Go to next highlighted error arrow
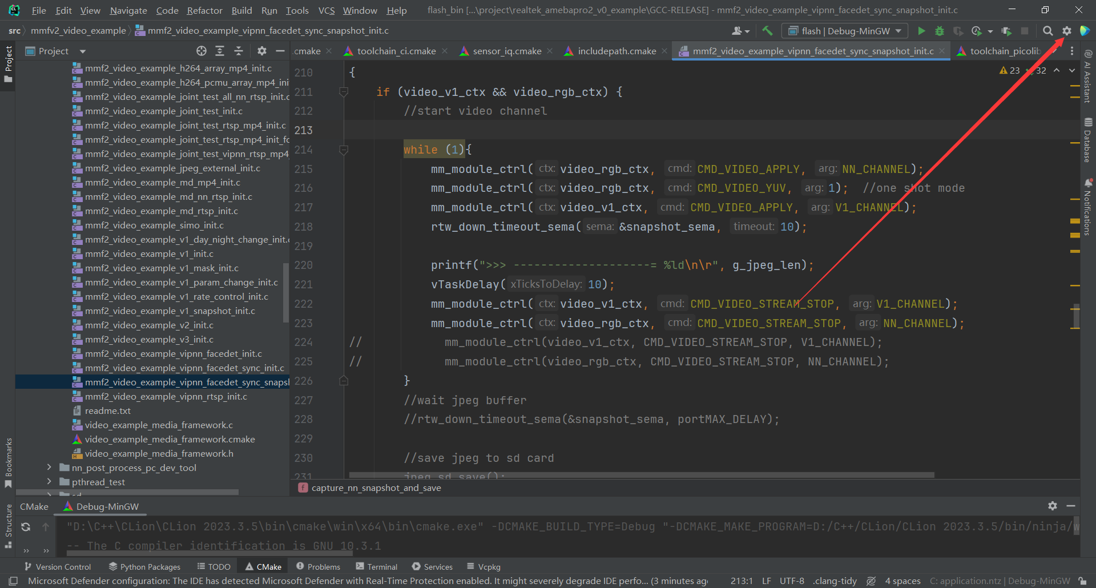 pyautogui.click(x=1072, y=70)
